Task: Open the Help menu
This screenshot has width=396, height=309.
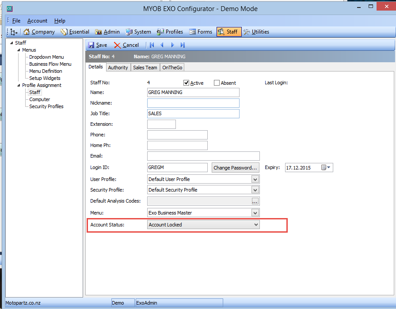Action: (x=60, y=21)
